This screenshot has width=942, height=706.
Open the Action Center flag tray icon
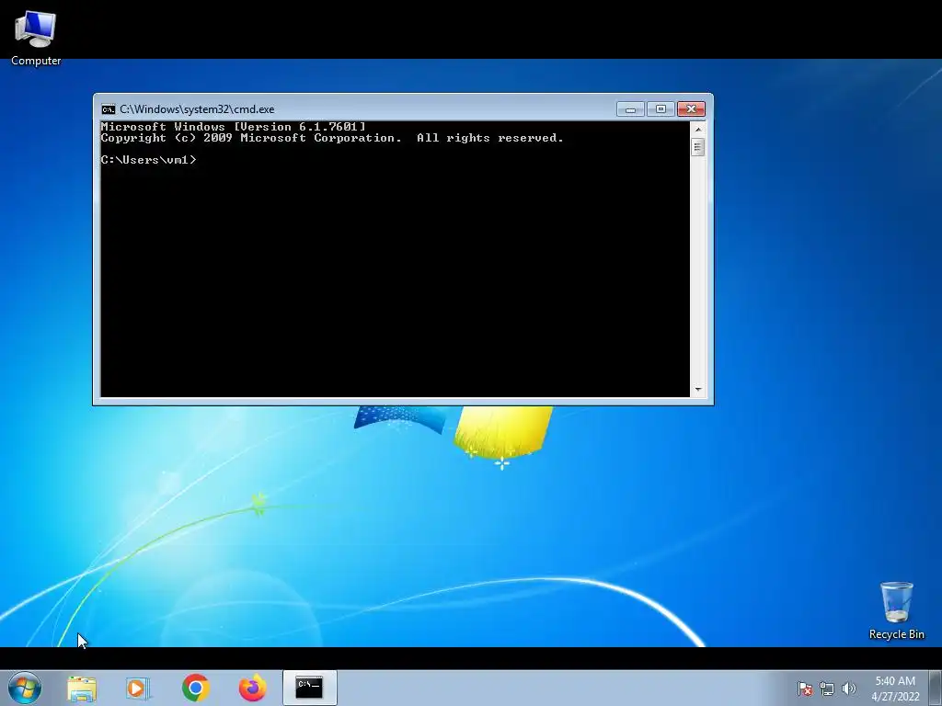click(x=805, y=689)
